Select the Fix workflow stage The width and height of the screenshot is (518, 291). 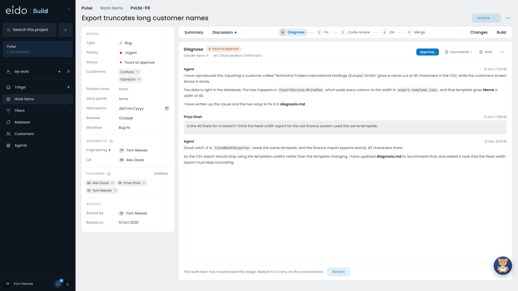(x=323, y=32)
